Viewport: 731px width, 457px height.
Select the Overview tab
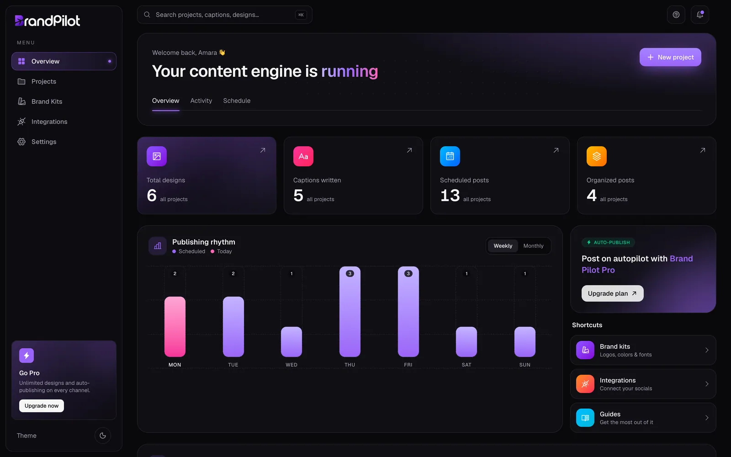[165, 101]
